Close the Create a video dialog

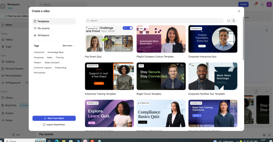(x=239, y=11)
